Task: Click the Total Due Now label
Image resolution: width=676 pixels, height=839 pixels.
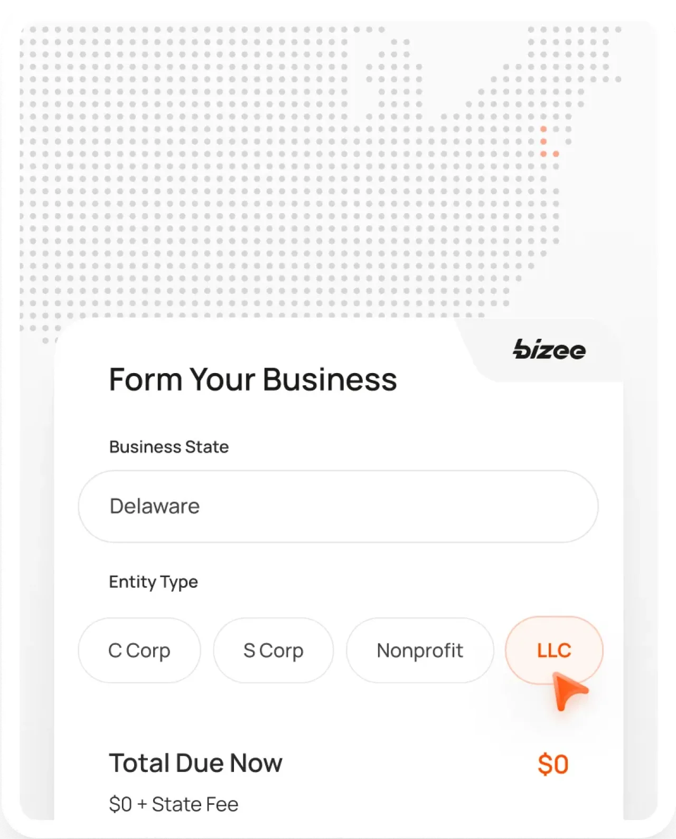Action: click(195, 762)
